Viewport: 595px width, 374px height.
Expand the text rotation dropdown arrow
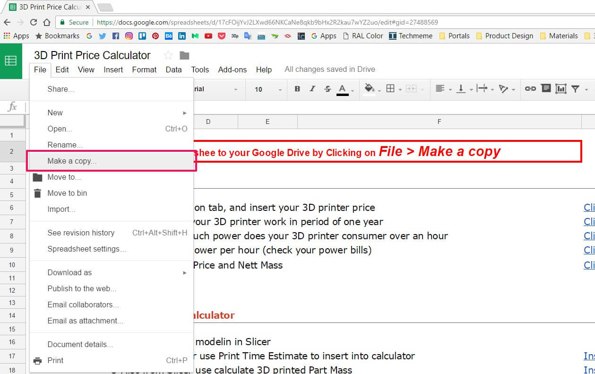pyautogui.click(x=514, y=89)
